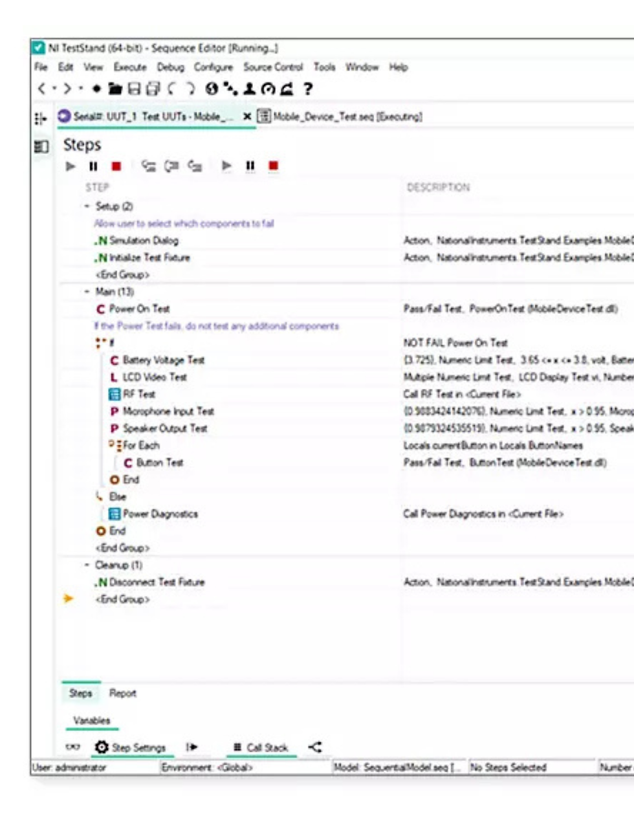The width and height of the screenshot is (634, 821).
Task: Switch to the Variables tab
Action: [x=91, y=721]
